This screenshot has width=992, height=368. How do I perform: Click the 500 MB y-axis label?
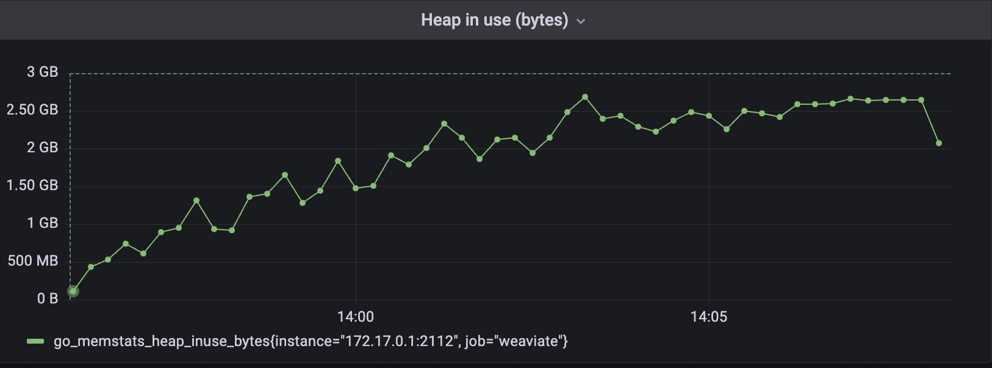pyautogui.click(x=34, y=261)
